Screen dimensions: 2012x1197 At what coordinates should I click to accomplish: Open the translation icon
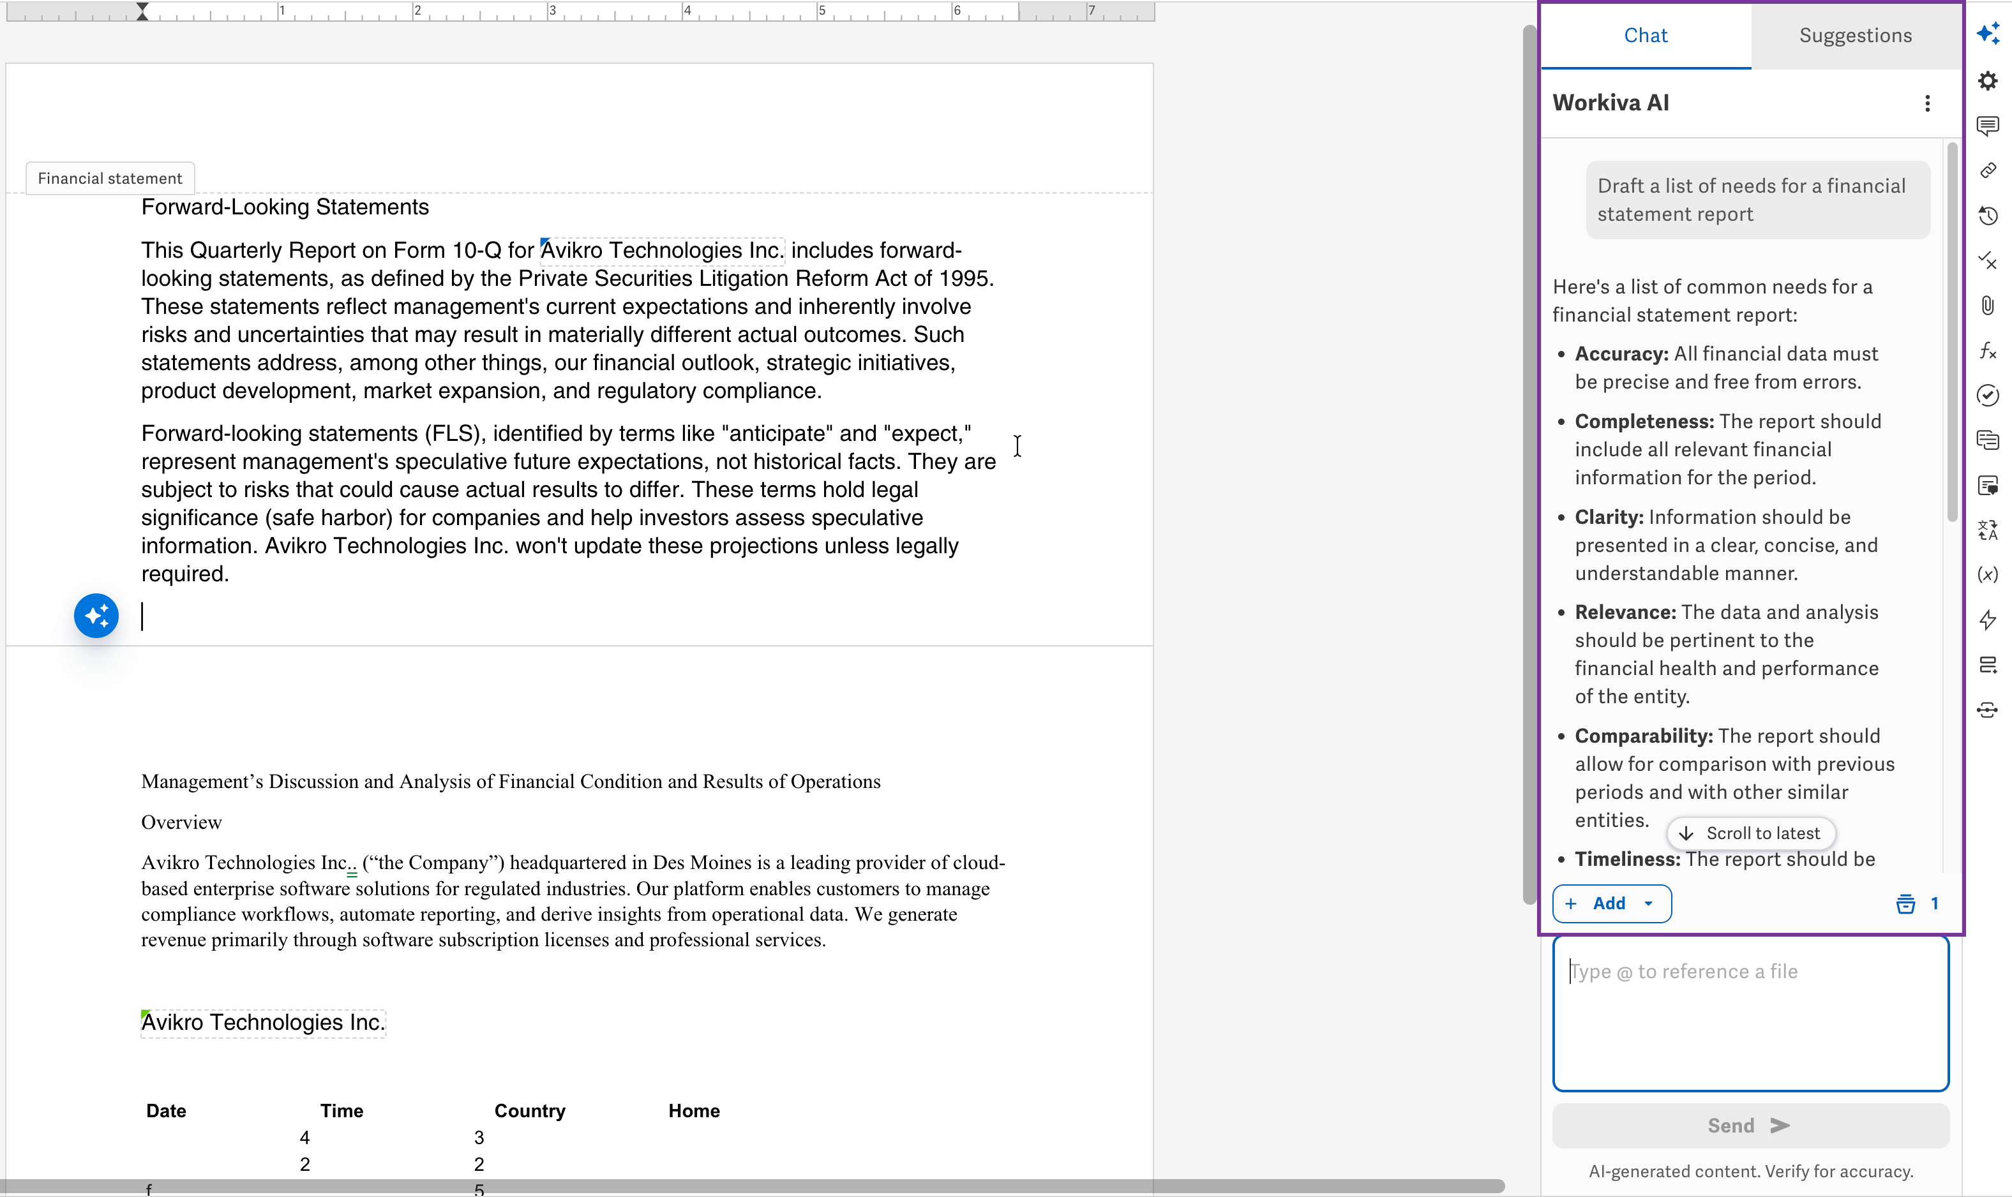(1988, 530)
